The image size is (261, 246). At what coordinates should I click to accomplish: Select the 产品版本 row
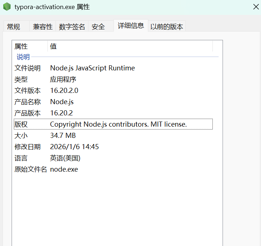click(28, 113)
